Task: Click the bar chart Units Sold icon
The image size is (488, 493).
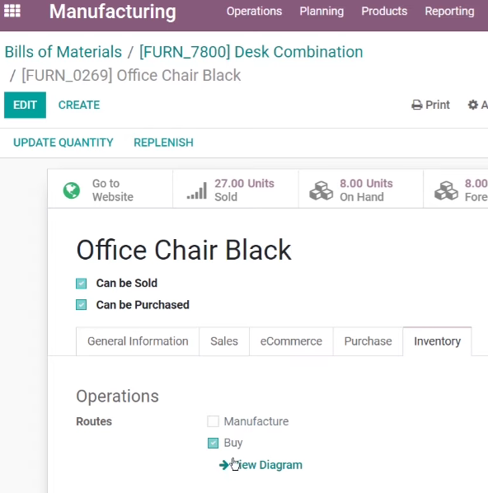Action: coord(197,190)
